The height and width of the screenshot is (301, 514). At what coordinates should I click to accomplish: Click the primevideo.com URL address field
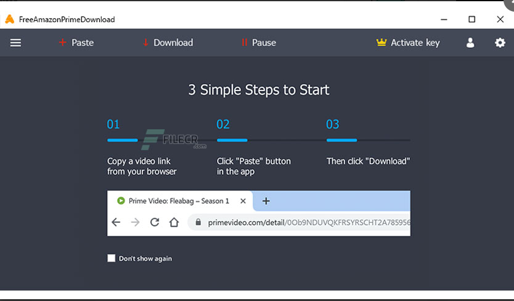tap(299, 222)
